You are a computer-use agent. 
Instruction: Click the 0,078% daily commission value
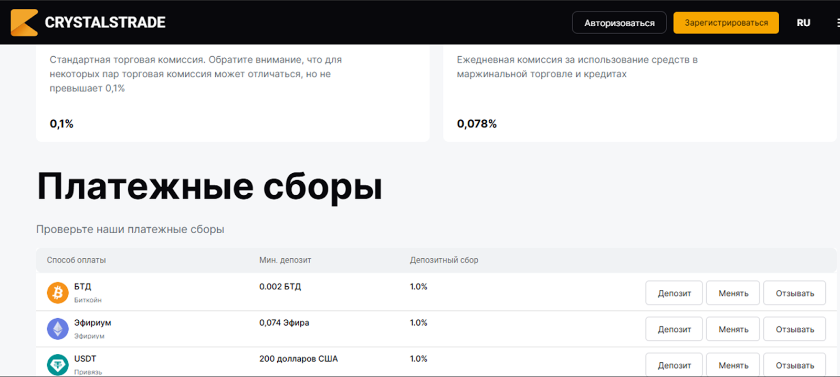477,124
